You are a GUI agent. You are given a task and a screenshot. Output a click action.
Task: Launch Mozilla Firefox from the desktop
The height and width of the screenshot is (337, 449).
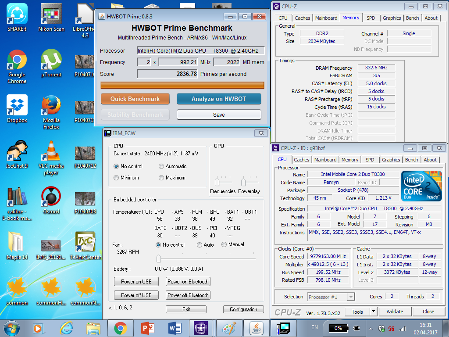click(51, 112)
